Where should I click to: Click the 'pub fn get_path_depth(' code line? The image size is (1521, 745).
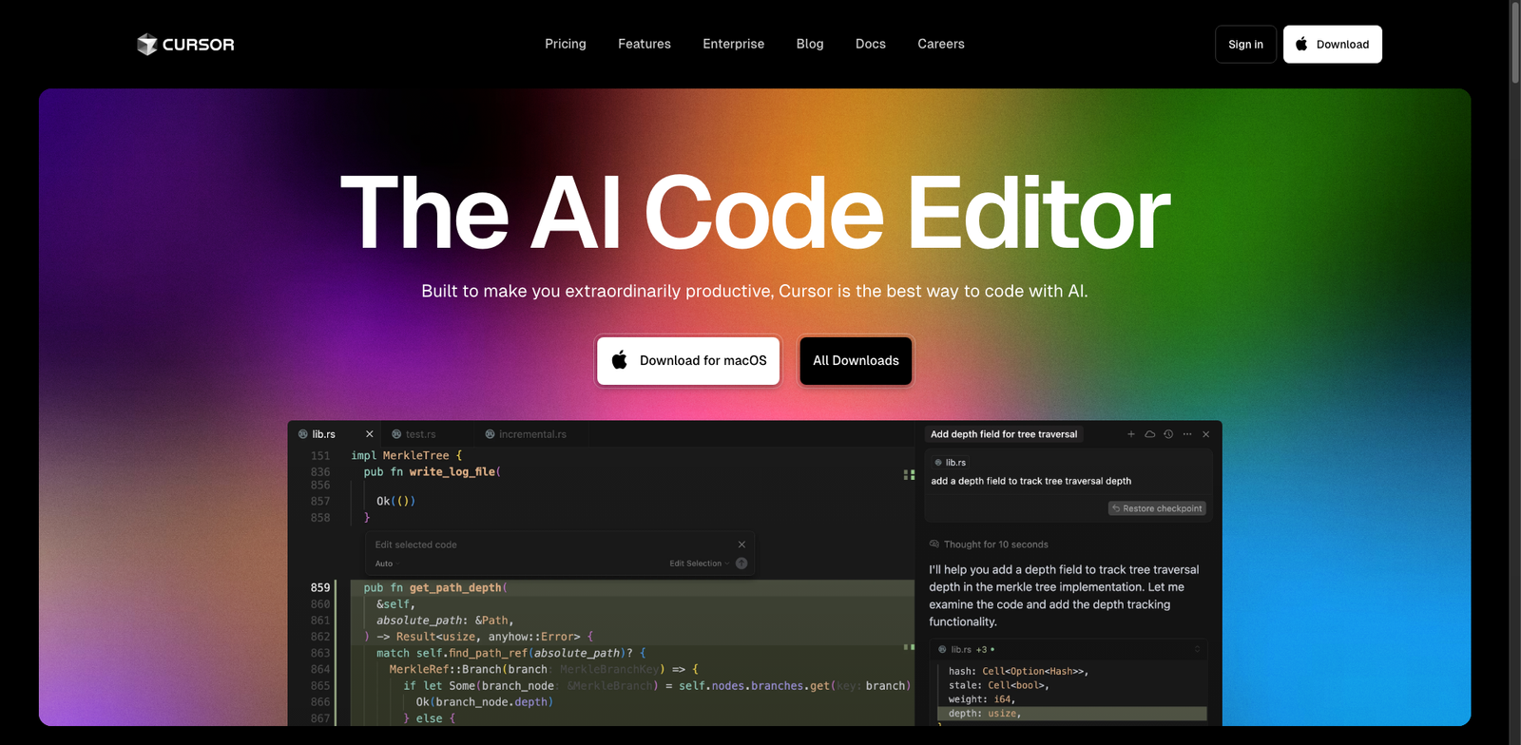(435, 588)
